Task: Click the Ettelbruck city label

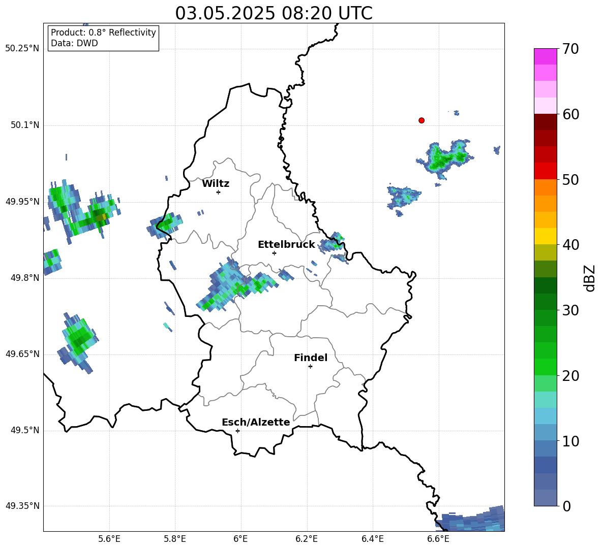Action: 286,245
